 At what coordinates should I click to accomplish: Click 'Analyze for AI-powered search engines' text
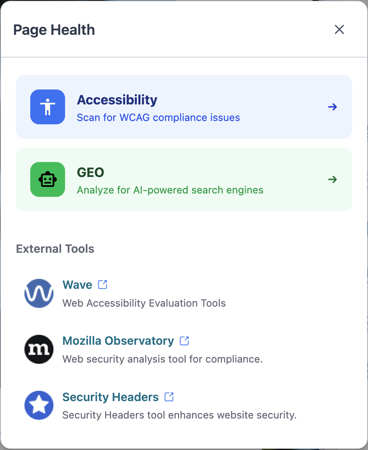pos(170,190)
